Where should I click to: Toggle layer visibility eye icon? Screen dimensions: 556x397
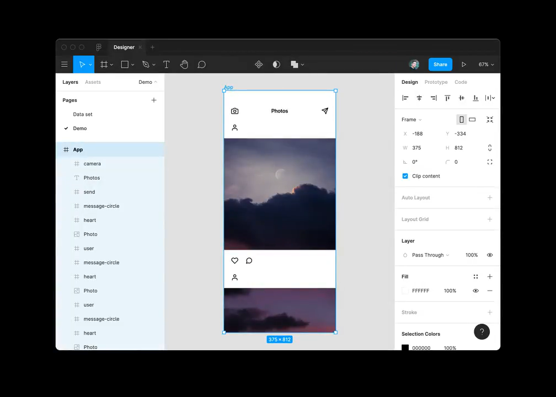coord(490,255)
